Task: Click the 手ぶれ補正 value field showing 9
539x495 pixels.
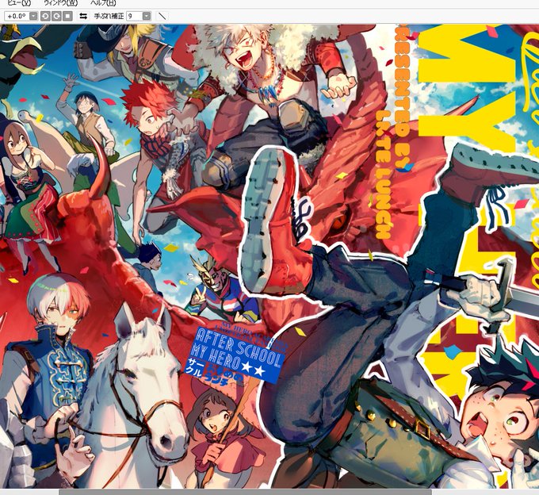Action: [135, 16]
